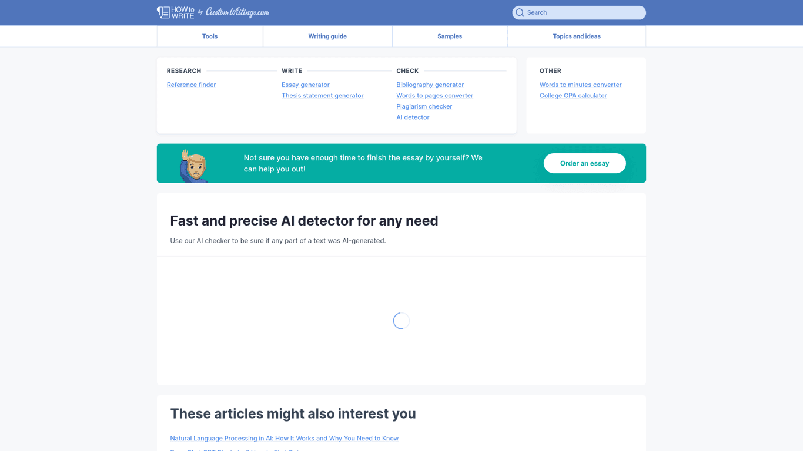Open the Words to pages converter

pyautogui.click(x=434, y=95)
